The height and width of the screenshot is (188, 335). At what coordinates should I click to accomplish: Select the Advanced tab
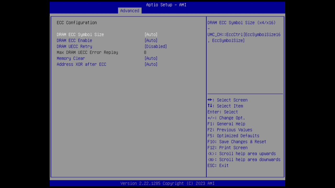coord(130,11)
